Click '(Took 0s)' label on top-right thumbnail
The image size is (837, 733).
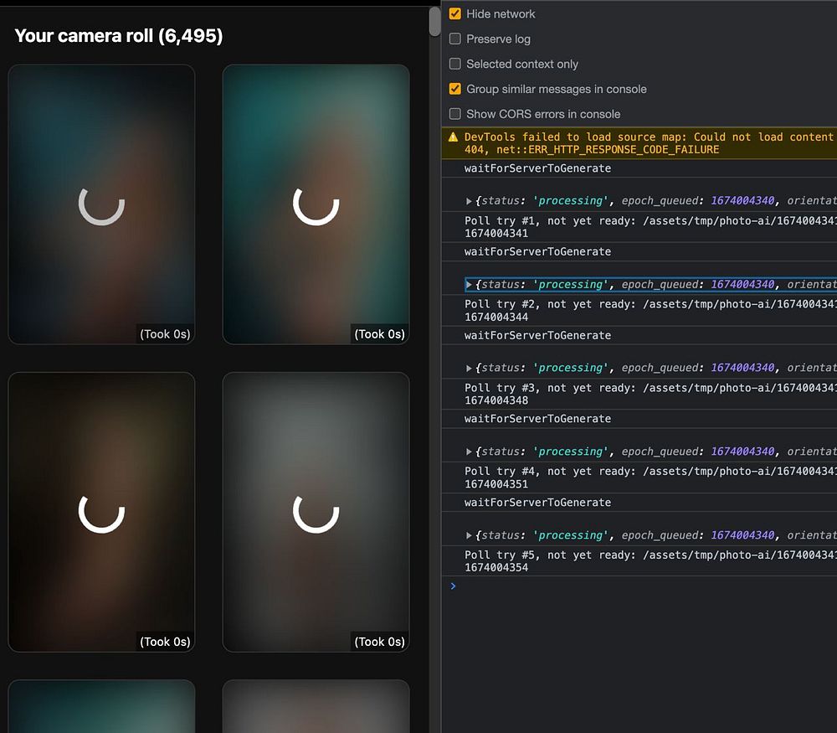(379, 334)
